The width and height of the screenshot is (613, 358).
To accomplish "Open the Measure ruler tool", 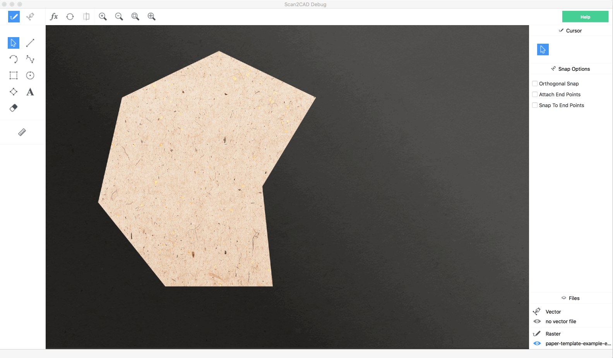I will pyautogui.click(x=22, y=133).
